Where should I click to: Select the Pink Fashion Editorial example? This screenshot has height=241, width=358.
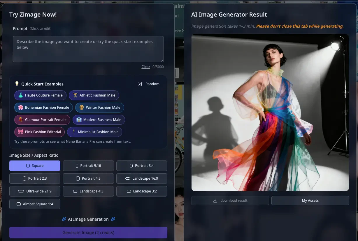39,132
